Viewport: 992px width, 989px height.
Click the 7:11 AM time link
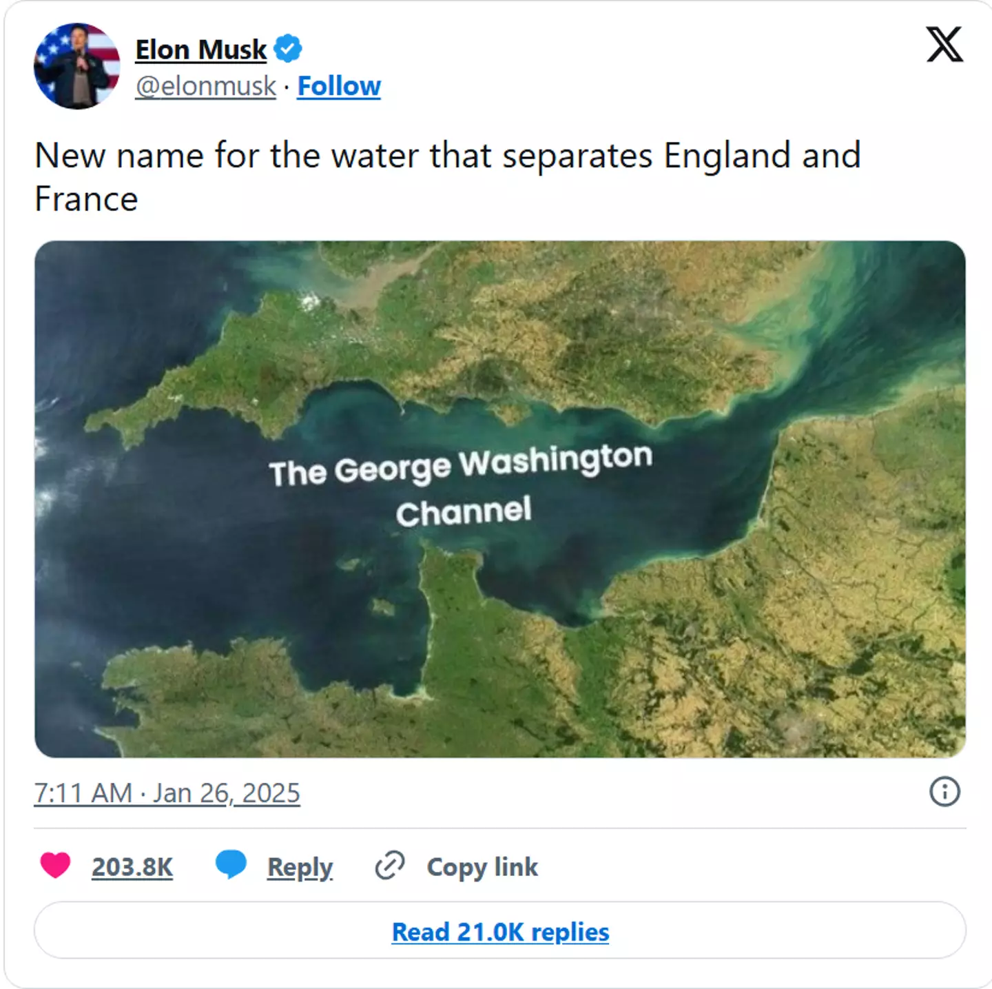click(x=83, y=793)
